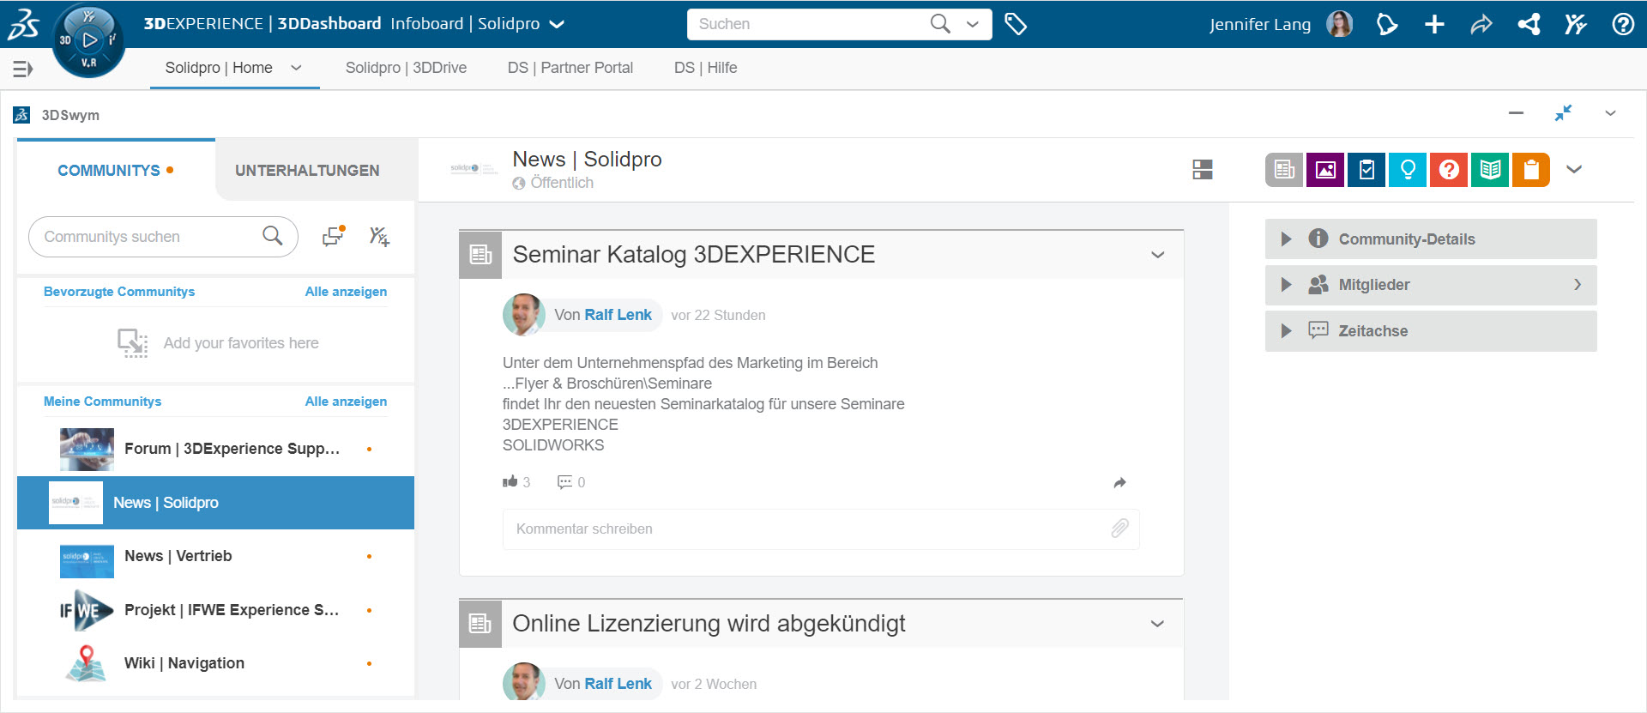Image resolution: width=1647 pixels, height=713 pixels.
Task: Click the search magnifier icon in top bar
Action: pyautogui.click(x=940, y=24)
